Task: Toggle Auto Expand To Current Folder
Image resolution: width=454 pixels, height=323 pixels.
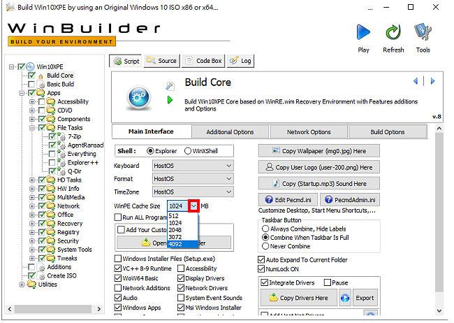Action: coord(261,259)
